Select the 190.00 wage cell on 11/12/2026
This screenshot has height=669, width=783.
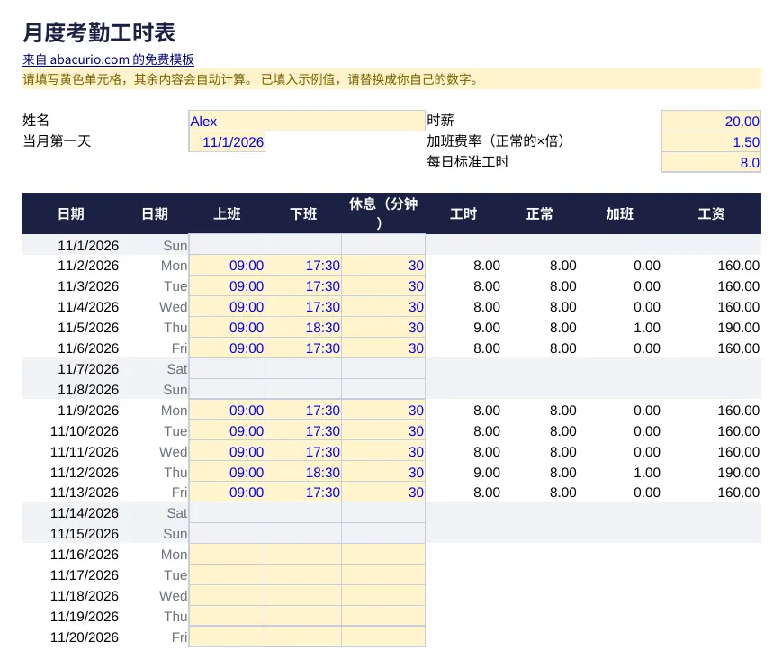[711, 472]
